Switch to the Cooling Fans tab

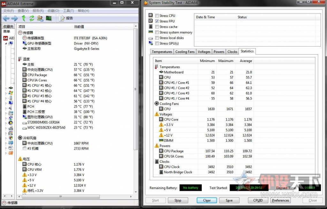pos(185,52)
